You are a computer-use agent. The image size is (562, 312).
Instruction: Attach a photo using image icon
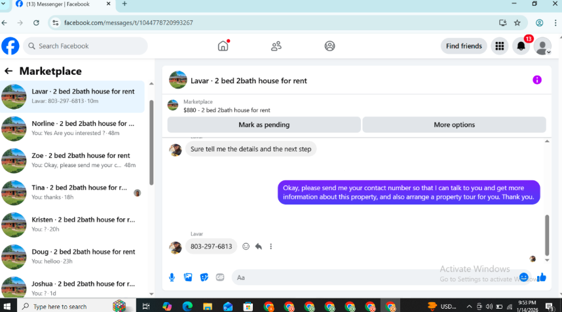click(188, 277)
